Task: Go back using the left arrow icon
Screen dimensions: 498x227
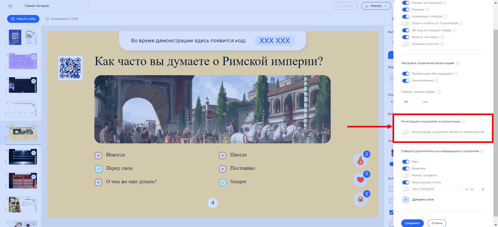Action: pos(10,6)
